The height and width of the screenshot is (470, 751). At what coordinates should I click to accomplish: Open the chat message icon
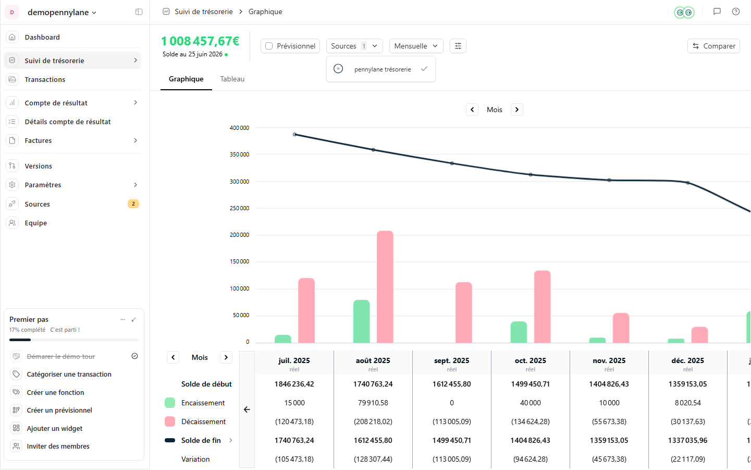717,11
